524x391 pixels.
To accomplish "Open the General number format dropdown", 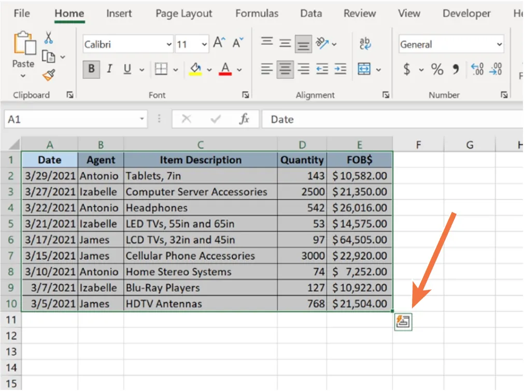I will tap(499, 44).
